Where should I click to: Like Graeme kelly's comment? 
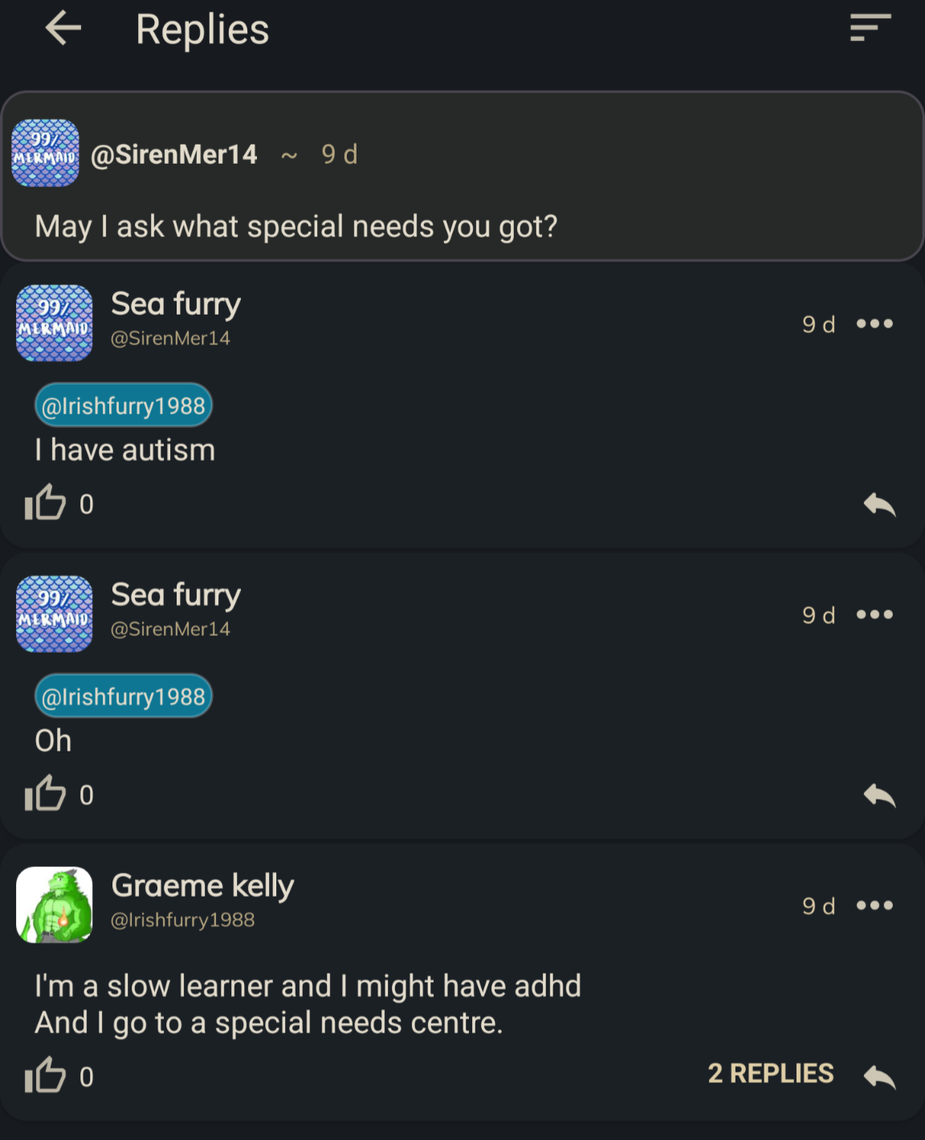click(45, 1076)
